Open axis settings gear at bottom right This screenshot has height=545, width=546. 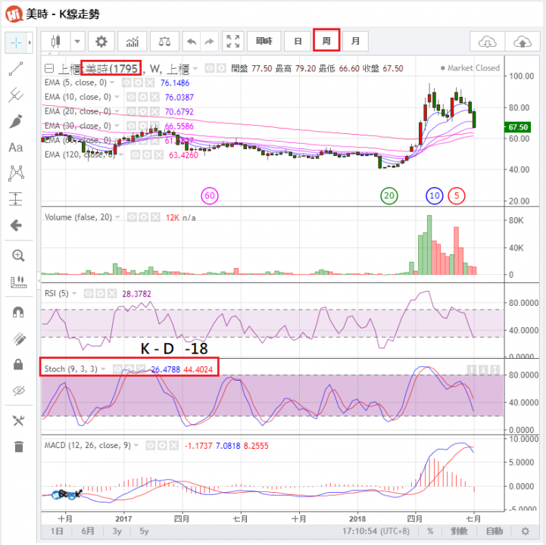coord(525,531)
